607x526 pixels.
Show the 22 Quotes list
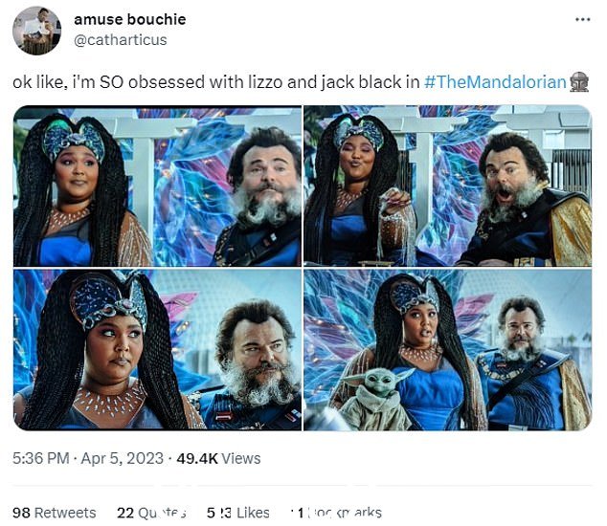tap(151, 513)
